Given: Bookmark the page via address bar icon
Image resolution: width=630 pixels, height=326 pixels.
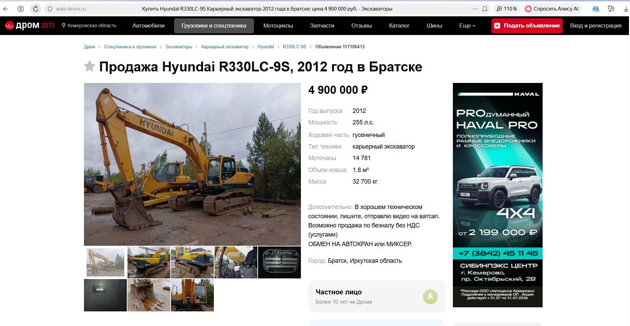Looking at the screenshot, I should pyautogui.click(x=485, y=9).
